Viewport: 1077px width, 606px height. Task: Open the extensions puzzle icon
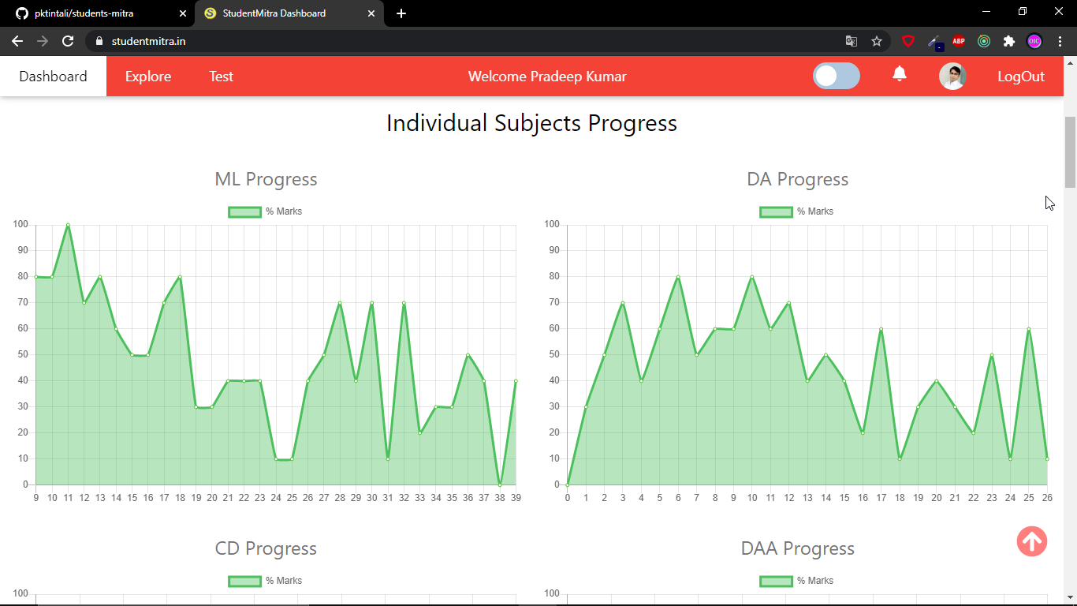pyautogui.click(x=1009, y=41)
